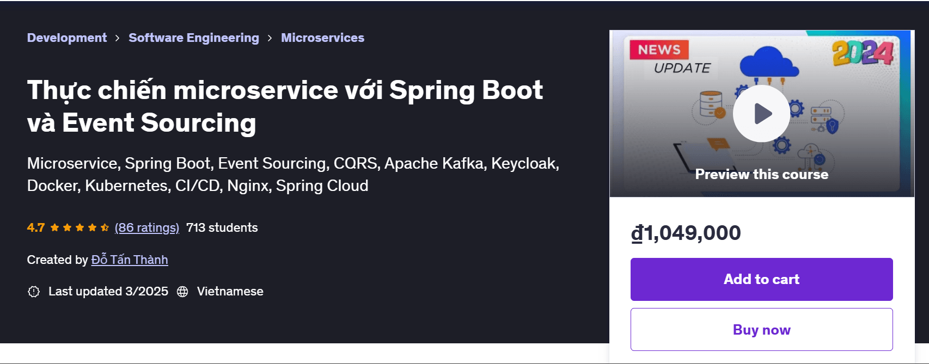Click chevron between Development and Software Engineering
929x364 pixels.
click(x=117, y=38)
